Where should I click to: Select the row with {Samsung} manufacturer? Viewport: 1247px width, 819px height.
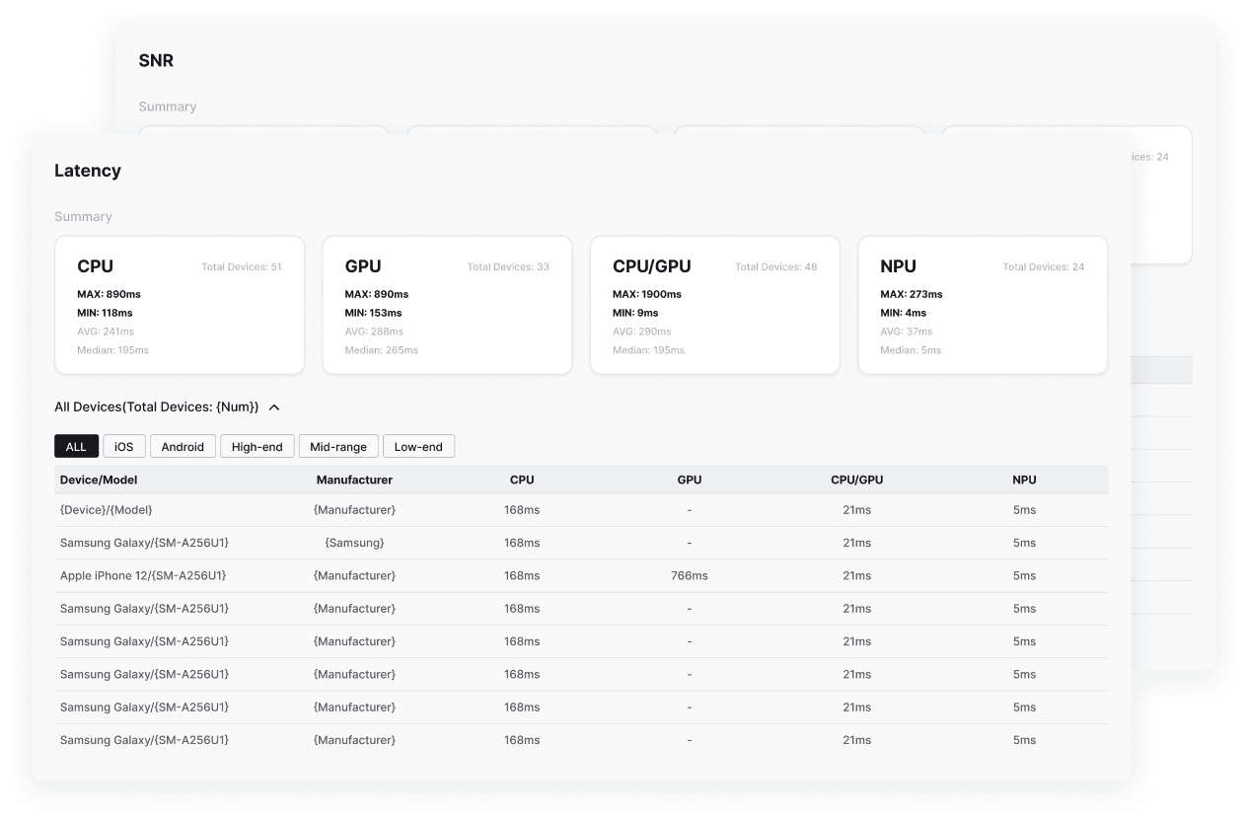(x=581, y=544)
